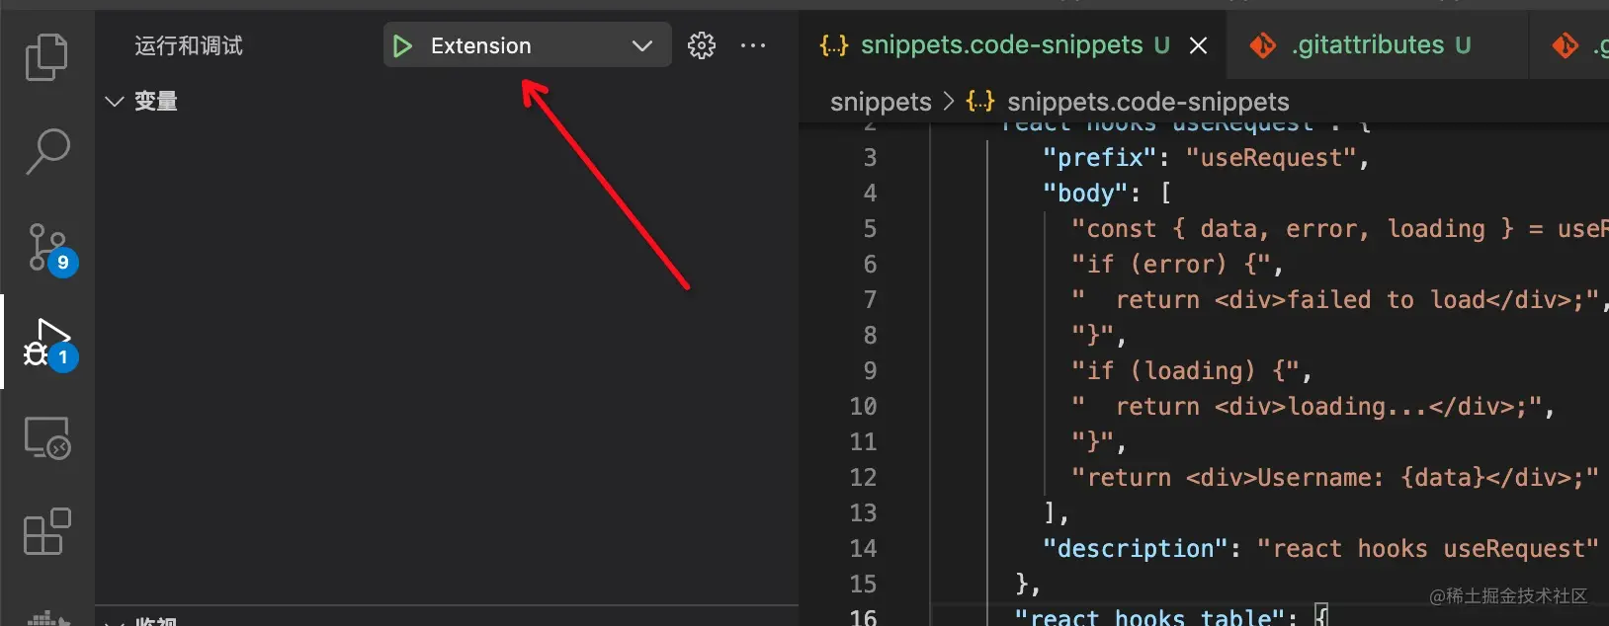Open Source Control with 9 changes
The height and width of the screenshot is (626, 1609).
tap(46, 247)
